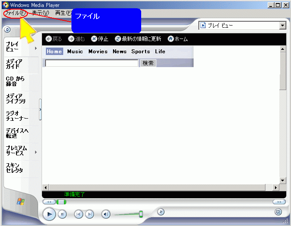This screenshot has width=291, height=226.
Task: Click the 停止 stop loading button
Action: tap(100, 39)
